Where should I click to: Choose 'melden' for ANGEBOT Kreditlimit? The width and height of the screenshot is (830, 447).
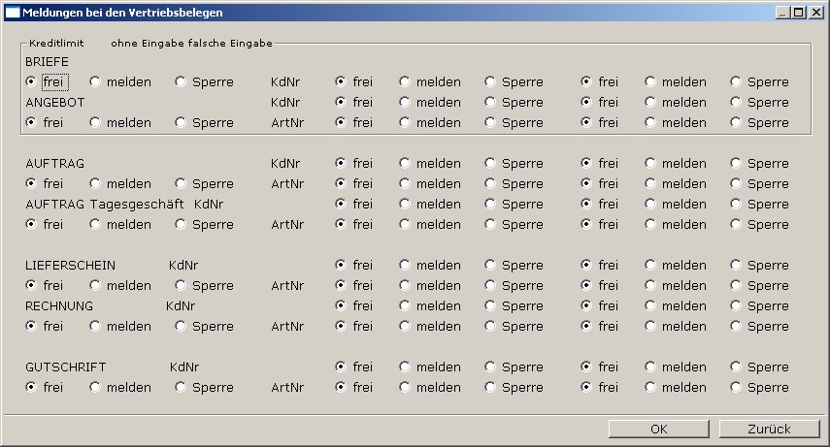click(x=95, y=123)
